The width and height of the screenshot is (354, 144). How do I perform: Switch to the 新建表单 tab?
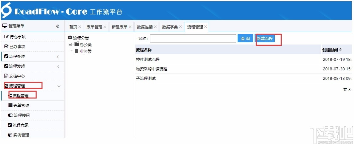coord(120,27)
